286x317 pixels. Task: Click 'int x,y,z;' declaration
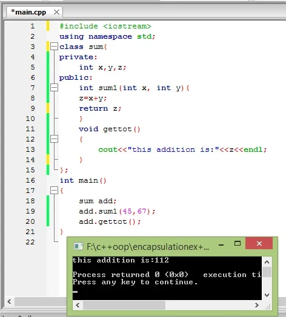(102, 67)
